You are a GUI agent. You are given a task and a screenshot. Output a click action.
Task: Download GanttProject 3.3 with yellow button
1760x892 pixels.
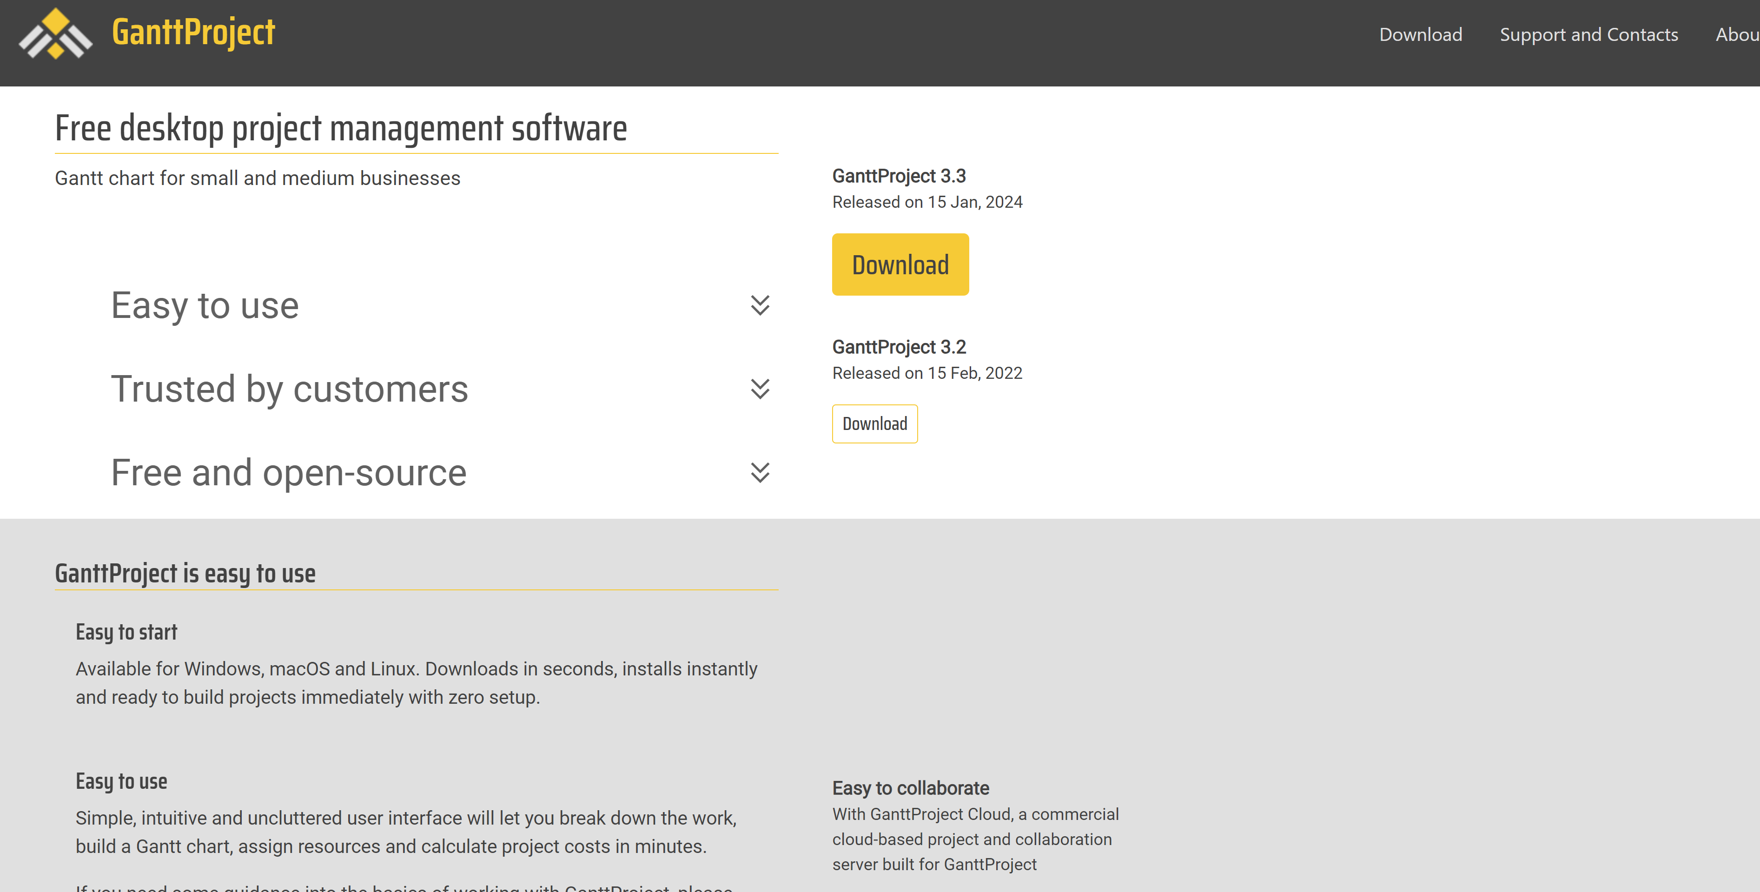(x=900, y=264)
